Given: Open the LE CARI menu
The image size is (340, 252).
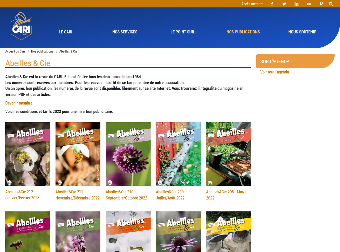Looking at the screenshot, I should click(x=66, y=32).
